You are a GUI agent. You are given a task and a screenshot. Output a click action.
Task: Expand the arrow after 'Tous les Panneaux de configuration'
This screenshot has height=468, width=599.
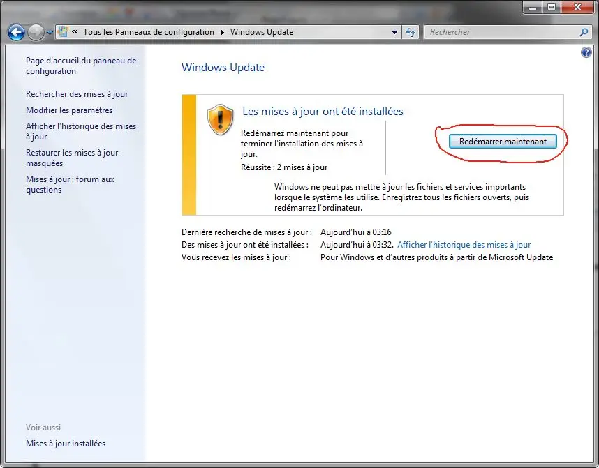click(x=222, y=32)
